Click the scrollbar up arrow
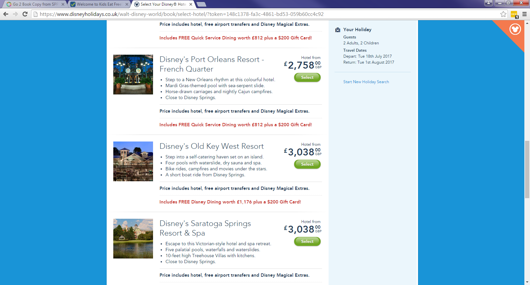 point(527,23)
